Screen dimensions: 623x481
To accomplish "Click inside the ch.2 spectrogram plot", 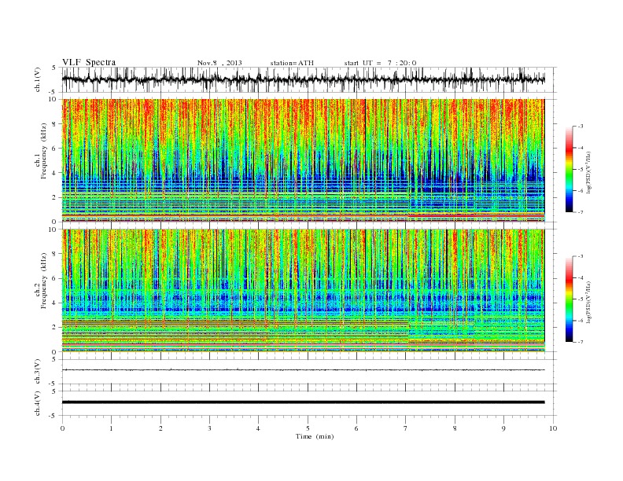I will (x=303, y=290).
